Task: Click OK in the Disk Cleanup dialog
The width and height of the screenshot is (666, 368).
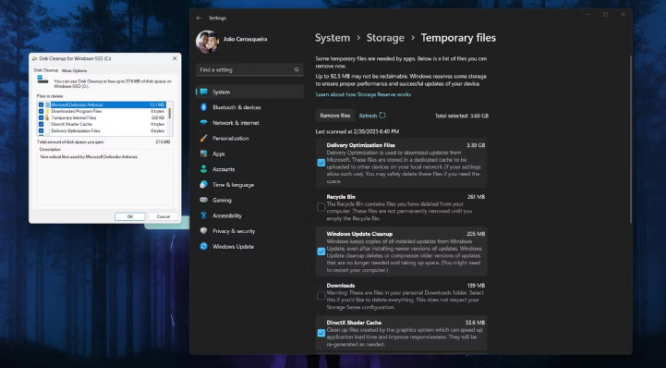Action: tap(130, 216)
